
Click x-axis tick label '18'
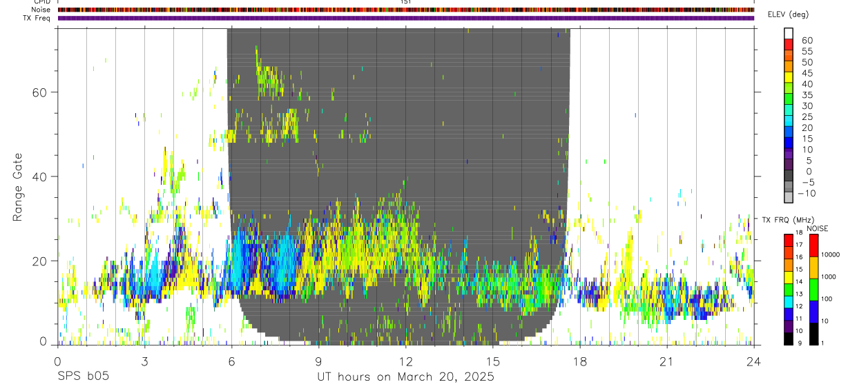coord(580,361)
